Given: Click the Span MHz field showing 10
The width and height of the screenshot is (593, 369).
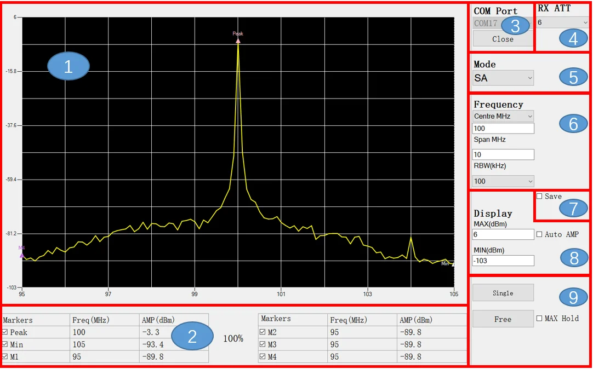Looking at the screenshot, I should [x=503, y=155].
